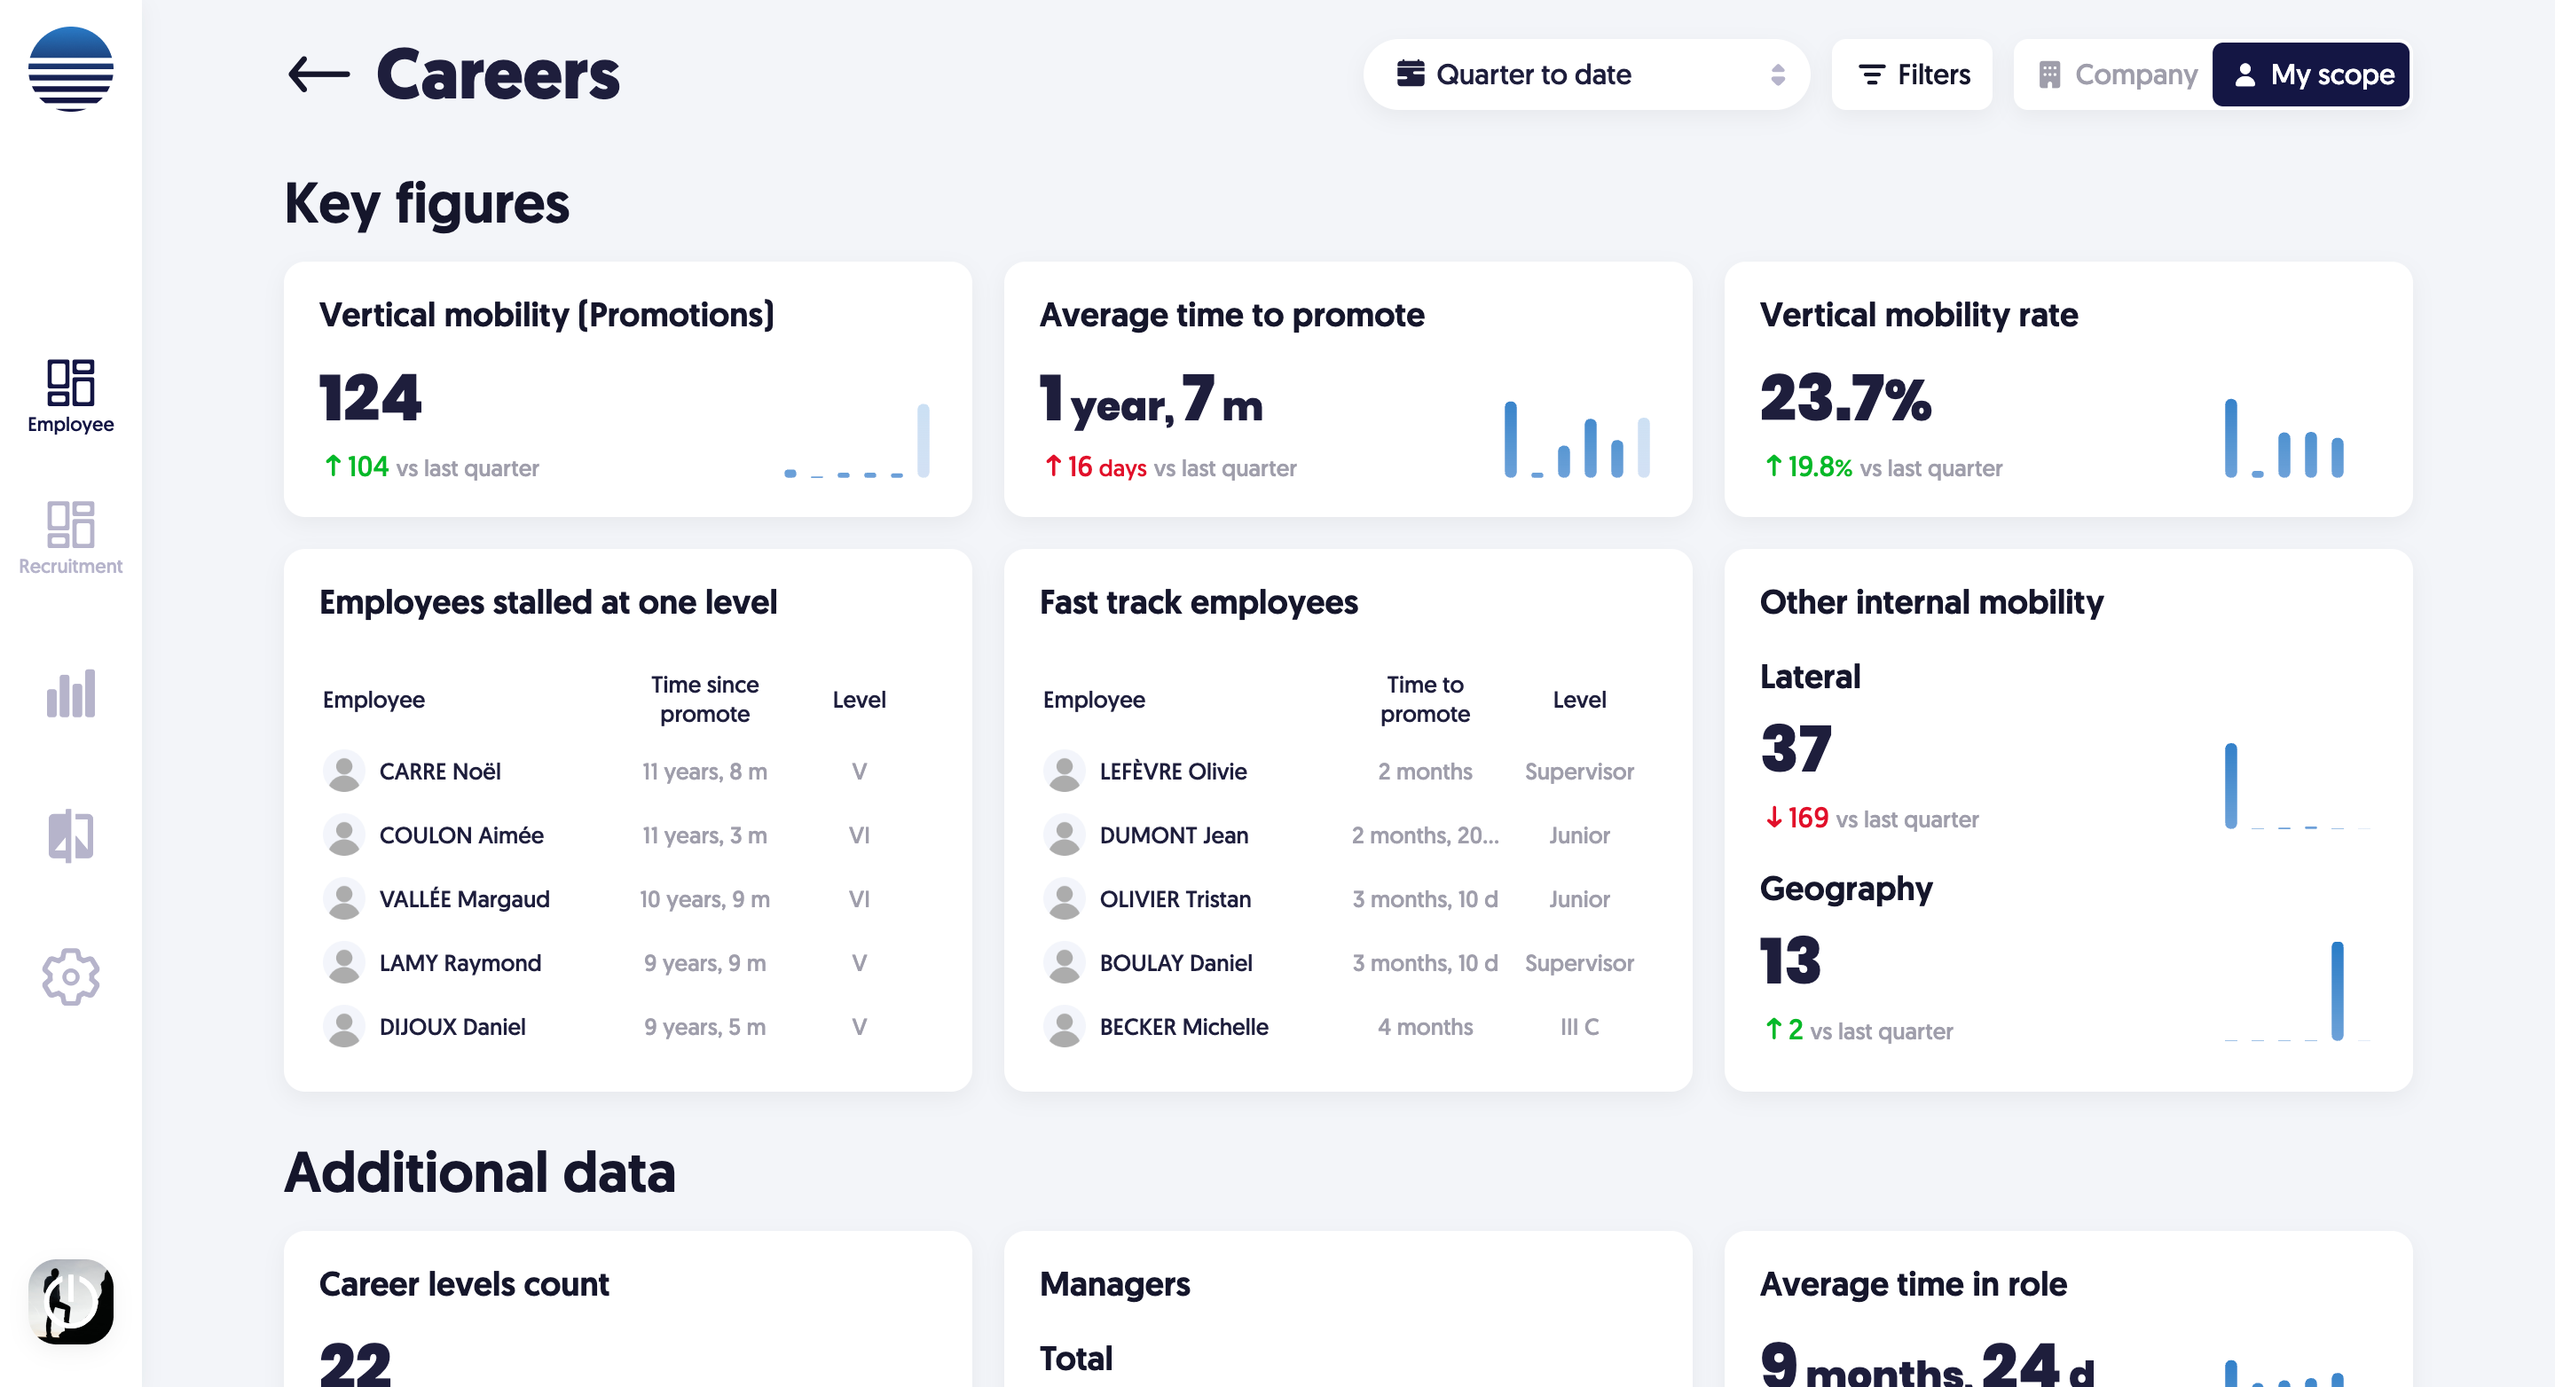
Task: Open the CARRE Noël employee row
Action: (x=440, y=772)
